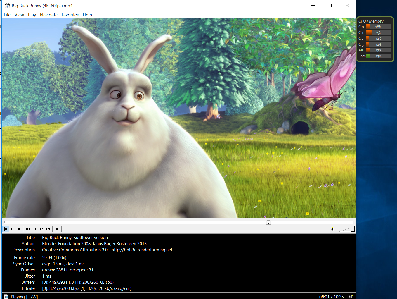Click the file icon beside Playing status
The width and height of the screenshot is (397, 299).
pos(6,297)
